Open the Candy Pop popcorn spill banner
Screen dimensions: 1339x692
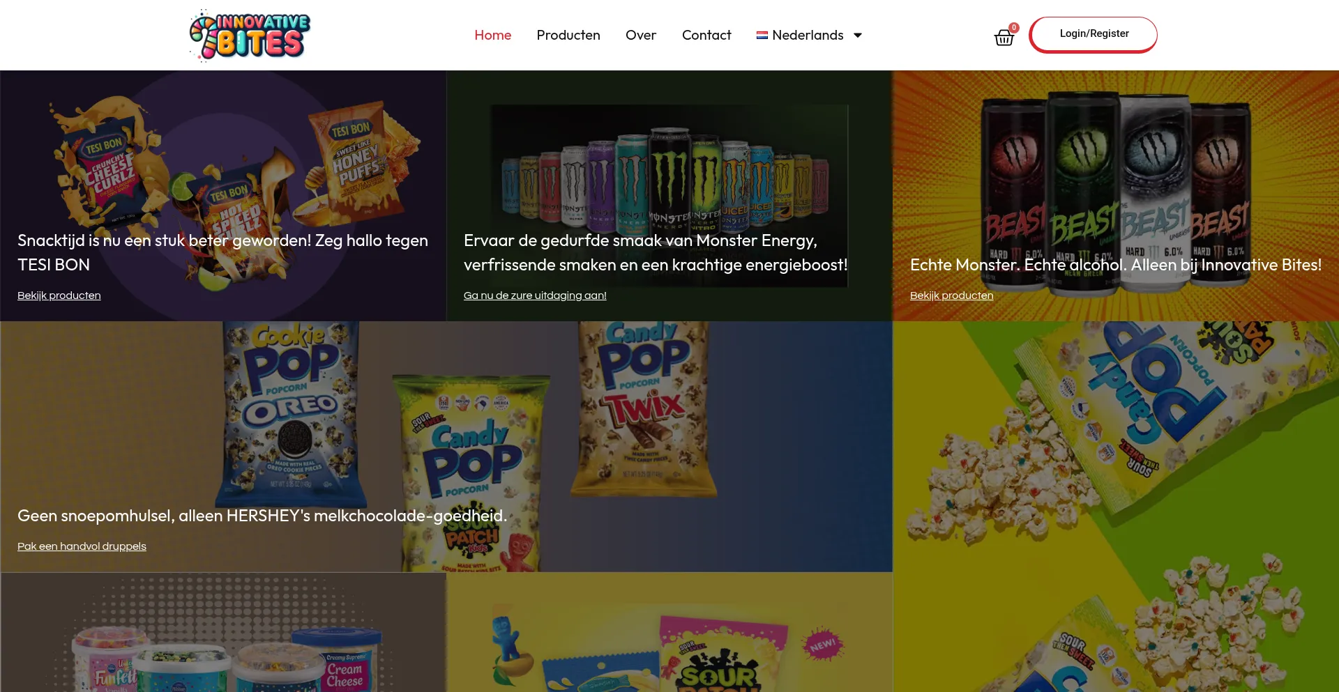coord(1116,507)
